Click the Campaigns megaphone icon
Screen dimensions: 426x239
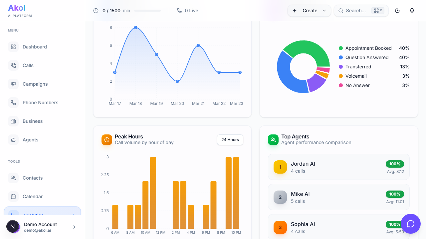tap(13, 84)
